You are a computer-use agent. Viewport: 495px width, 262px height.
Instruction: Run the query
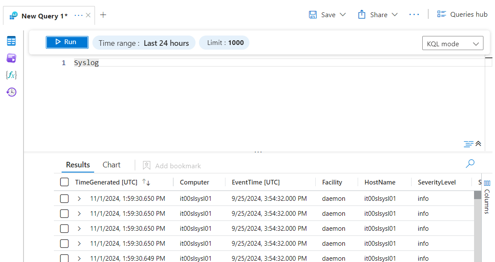point(67,42)
